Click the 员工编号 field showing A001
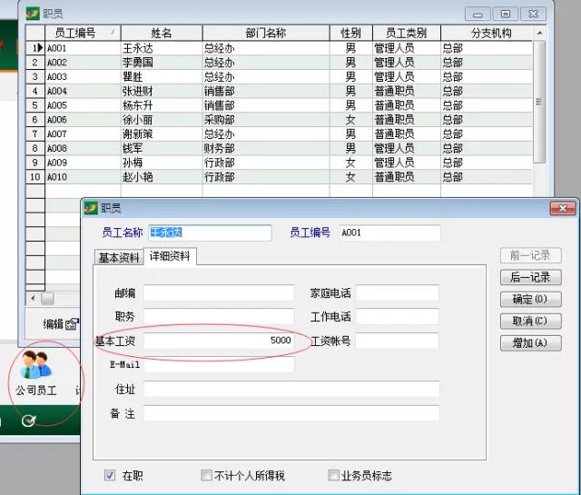This screenshot has width=581, height=495. (x=389, y=233)
